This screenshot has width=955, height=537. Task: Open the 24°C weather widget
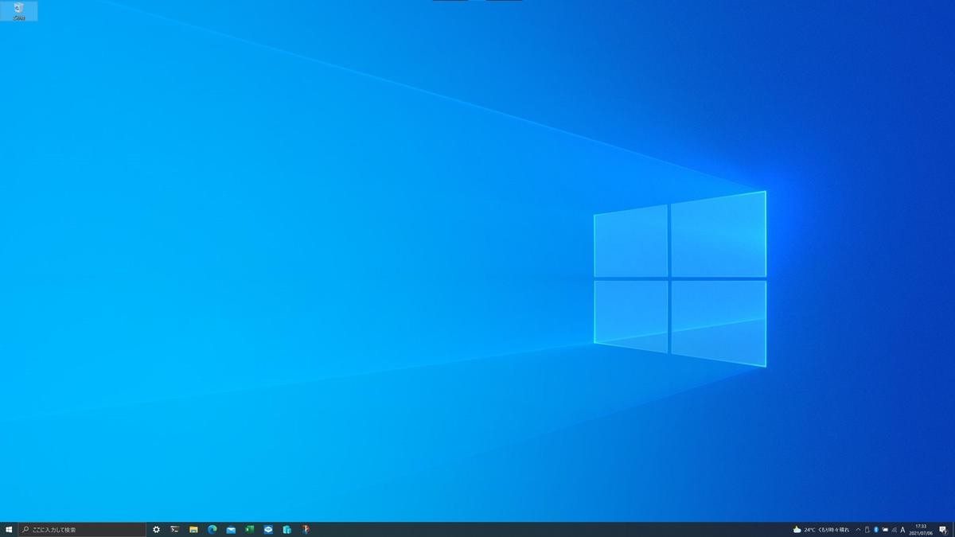pyautogui.click(x=821, y=529)
